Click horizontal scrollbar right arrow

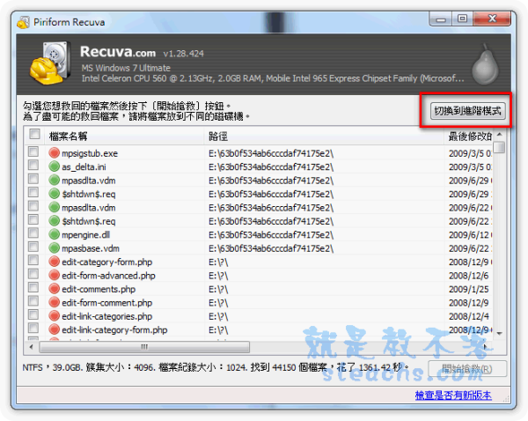[x=485, y=347]
